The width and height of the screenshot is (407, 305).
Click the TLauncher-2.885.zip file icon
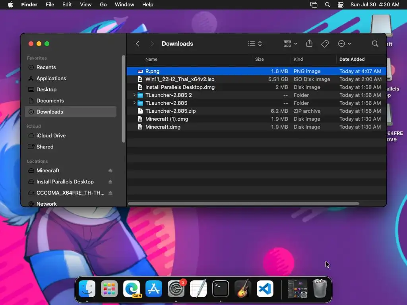[x=140, y=111]
